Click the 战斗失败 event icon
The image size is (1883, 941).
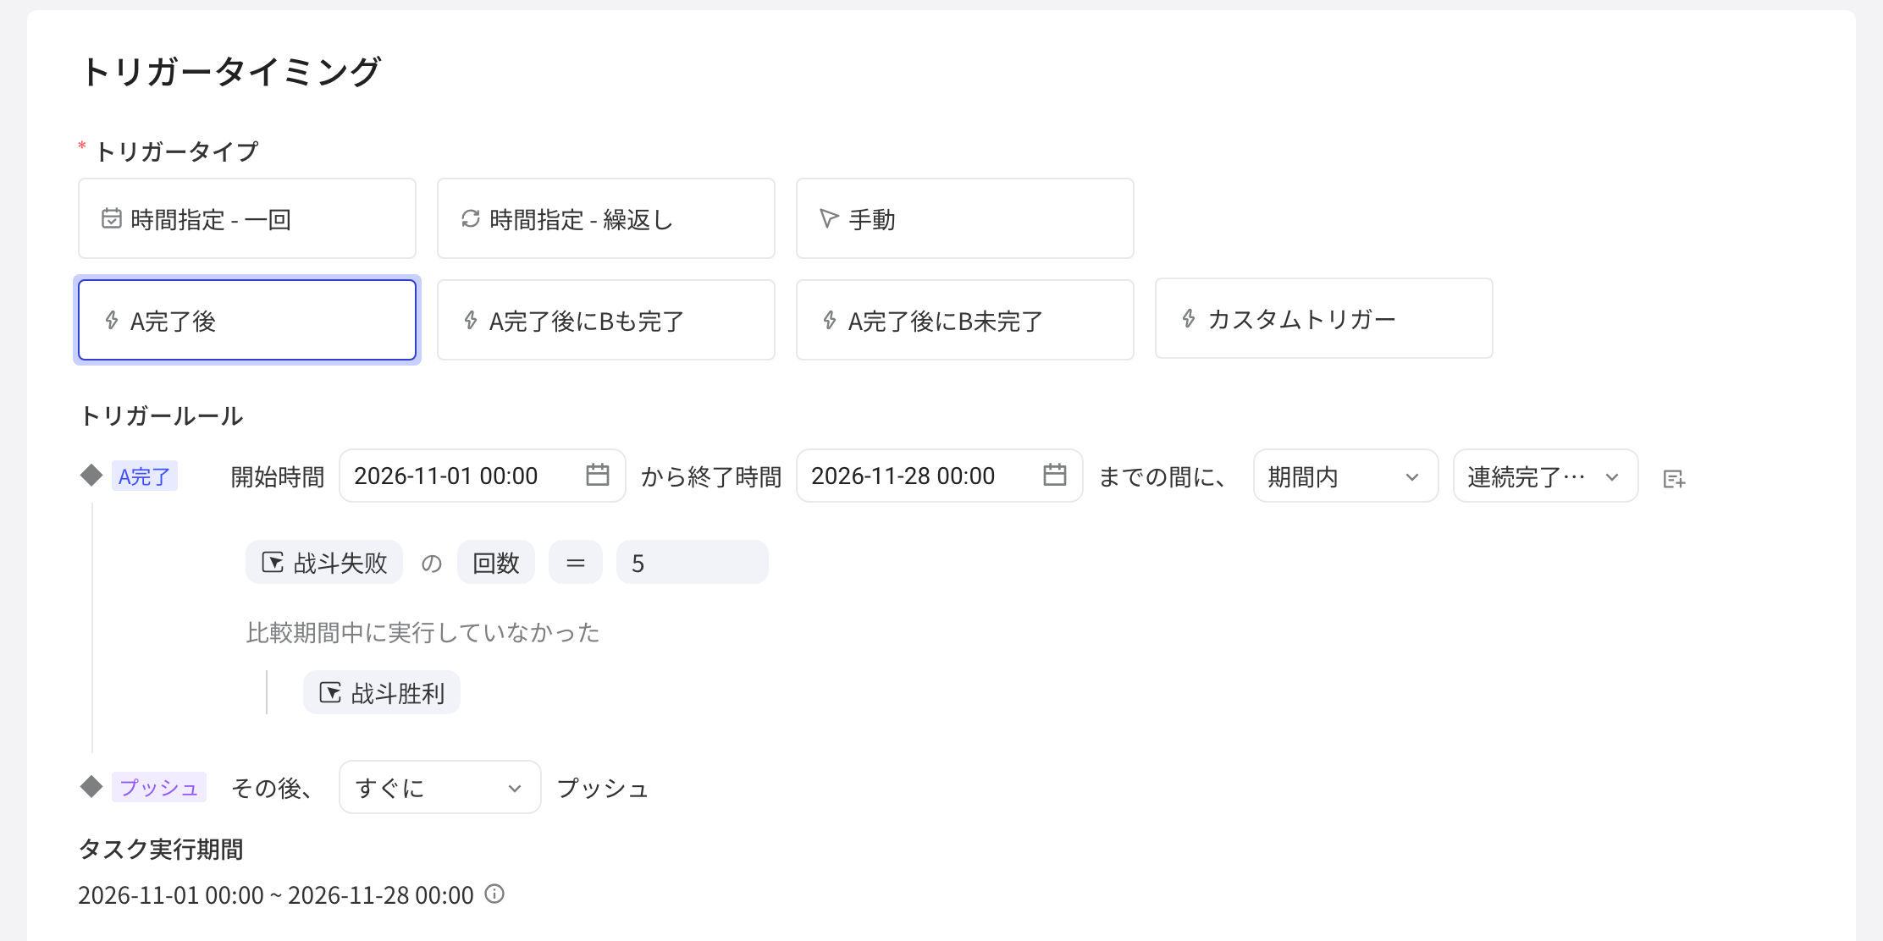point(273,562)
